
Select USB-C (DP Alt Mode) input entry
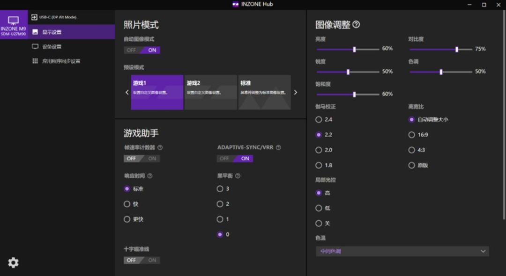[72, 17]
